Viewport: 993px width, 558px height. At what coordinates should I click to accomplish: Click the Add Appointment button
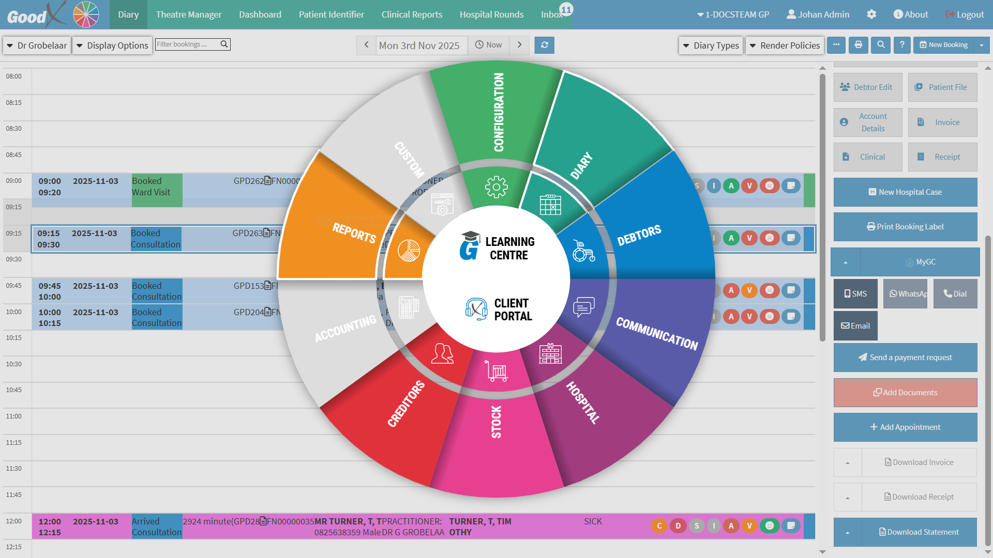[905, 427]
